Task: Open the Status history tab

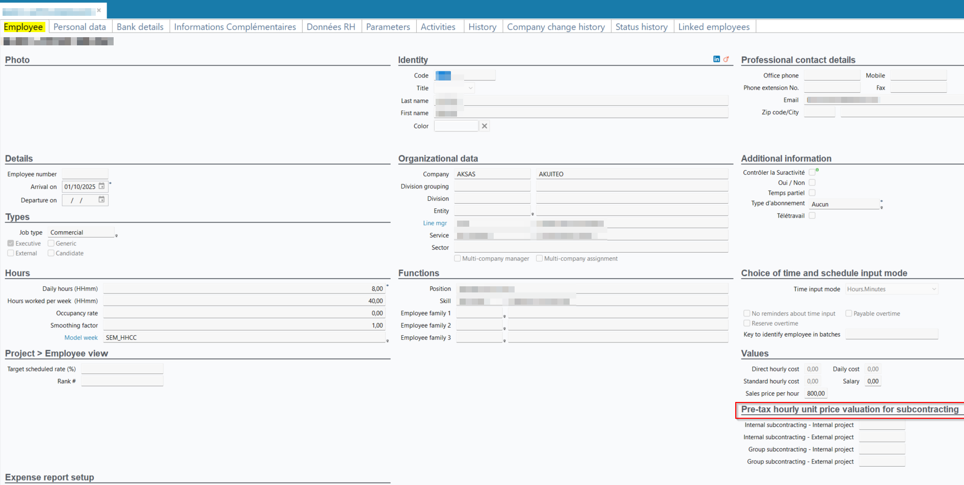Action: click(641, 27)
